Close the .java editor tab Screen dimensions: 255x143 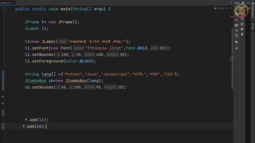pos(14,3)
